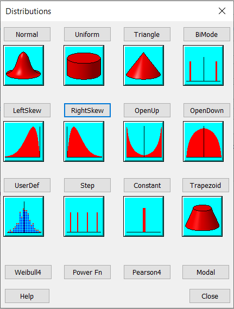Choose the Uniform cylinder distribution icon
The image size is (234, 309).
[x=84, y=65]
